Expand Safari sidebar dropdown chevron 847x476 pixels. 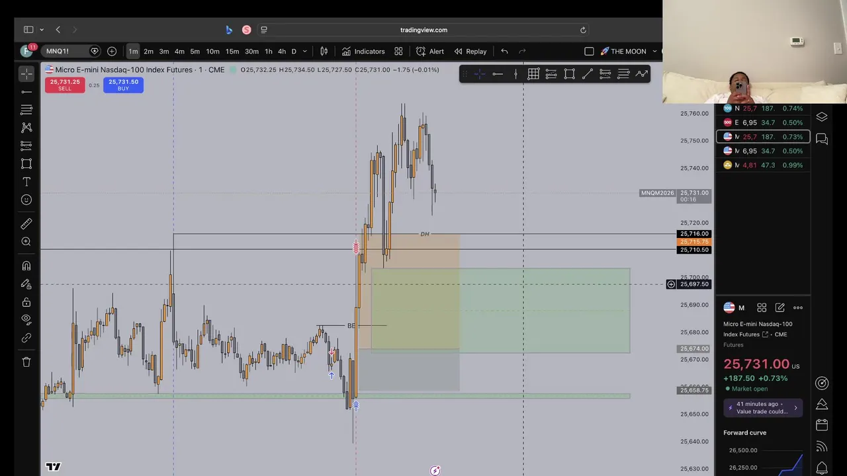tap(42, 30)
